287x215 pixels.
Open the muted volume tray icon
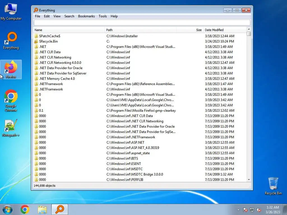(x=259, y=210)
